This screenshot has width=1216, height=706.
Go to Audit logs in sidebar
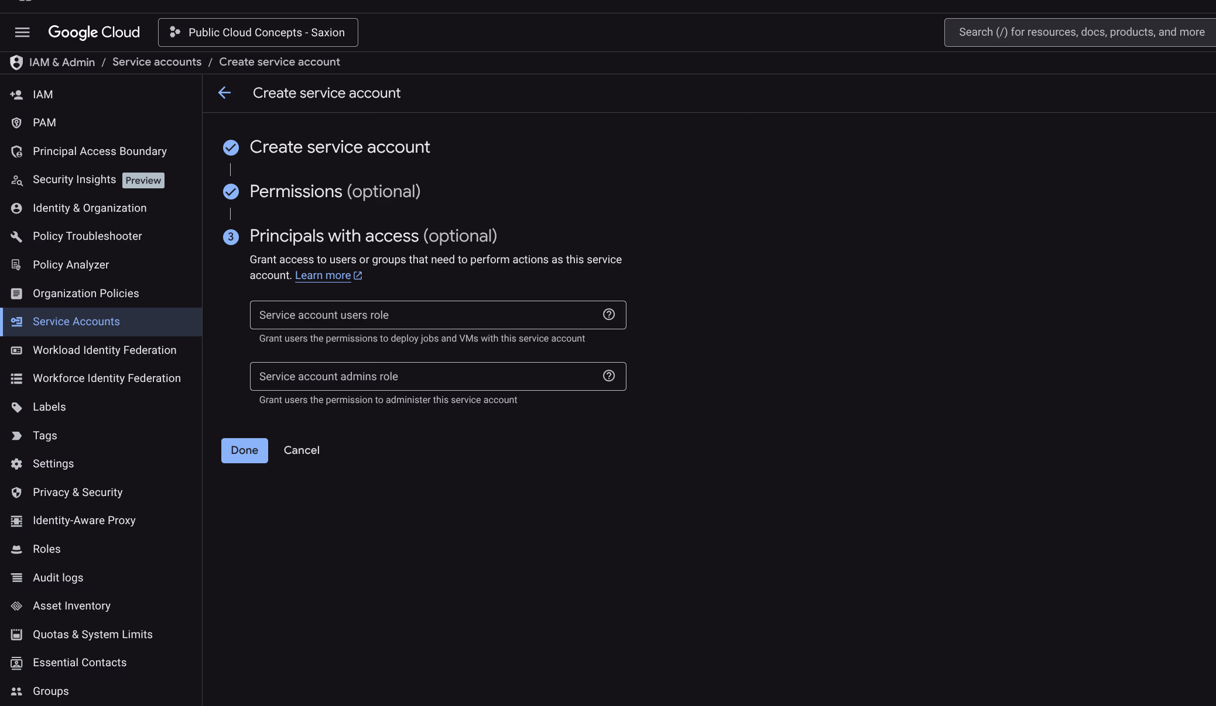point(58,578)
